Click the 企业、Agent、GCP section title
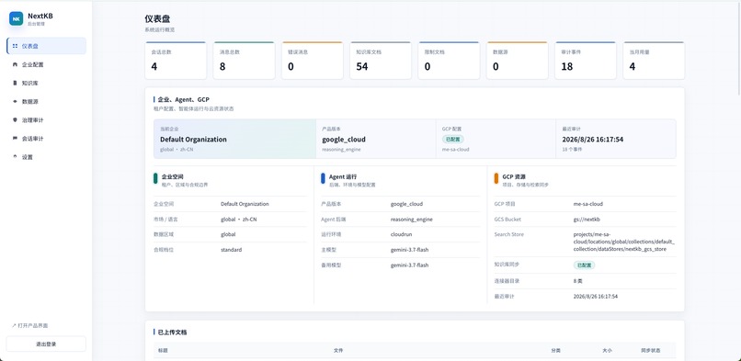The height and width of the screenshot is (361, 741). click(183, 99)
